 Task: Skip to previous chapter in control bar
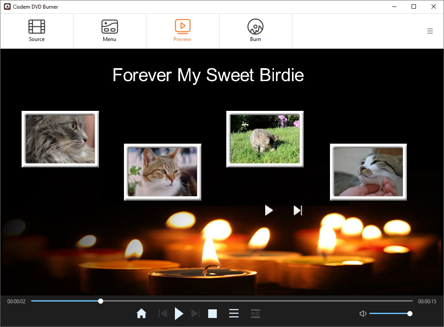163,314
